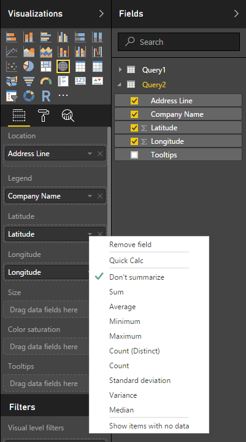The height and width of the screenshot is (442, 246).
Task: Collapse the Query2 table
Action: point(120,84)
